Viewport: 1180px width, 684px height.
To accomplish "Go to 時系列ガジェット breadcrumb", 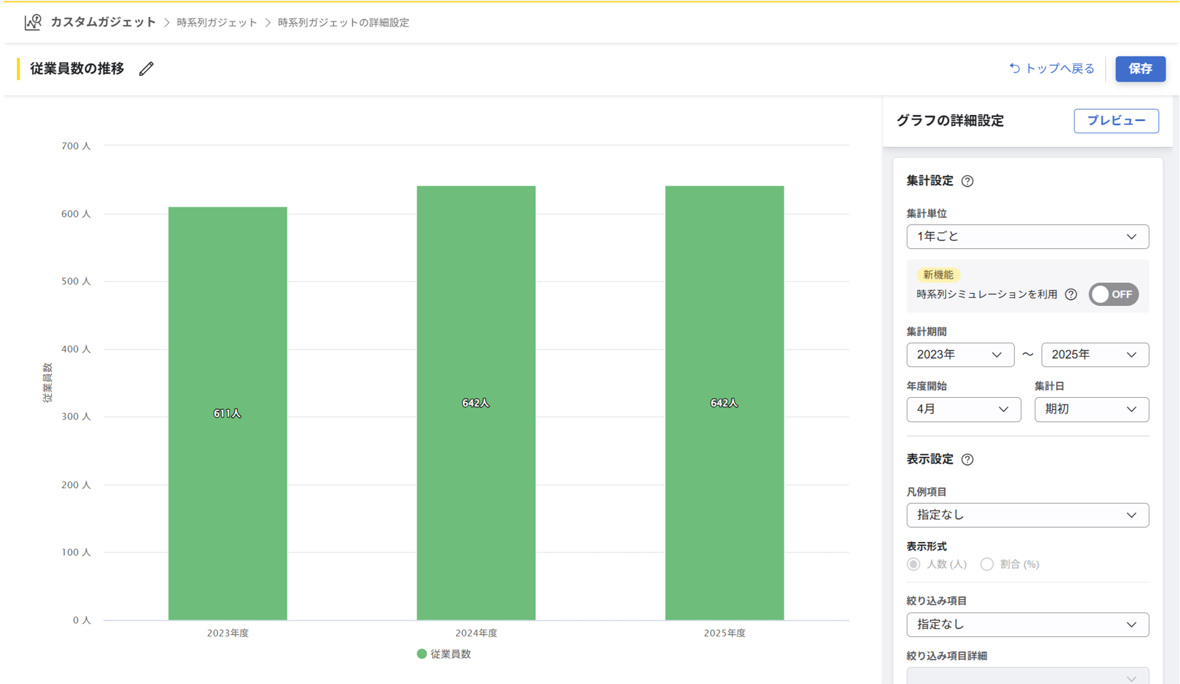I will click(217, 22).
